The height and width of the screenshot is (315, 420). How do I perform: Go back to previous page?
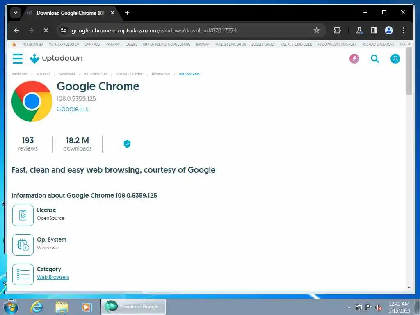click(16, 30)
